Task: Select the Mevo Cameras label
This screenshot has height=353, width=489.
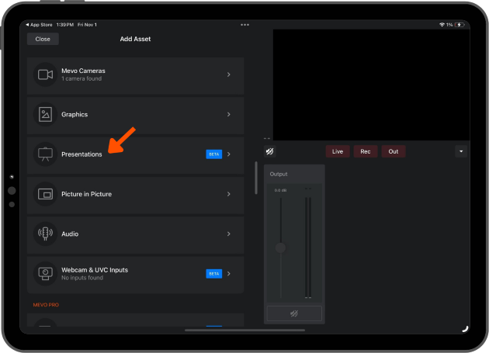Action: point(83,71)
